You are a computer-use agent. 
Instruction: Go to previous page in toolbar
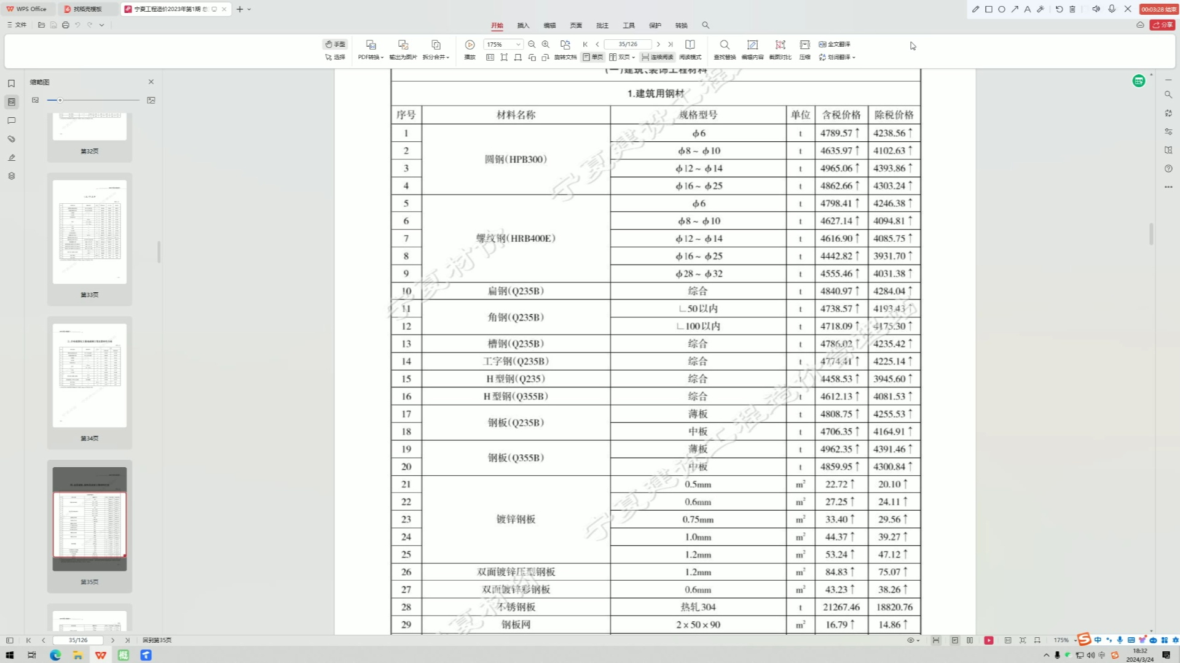[x=597, y=44]
